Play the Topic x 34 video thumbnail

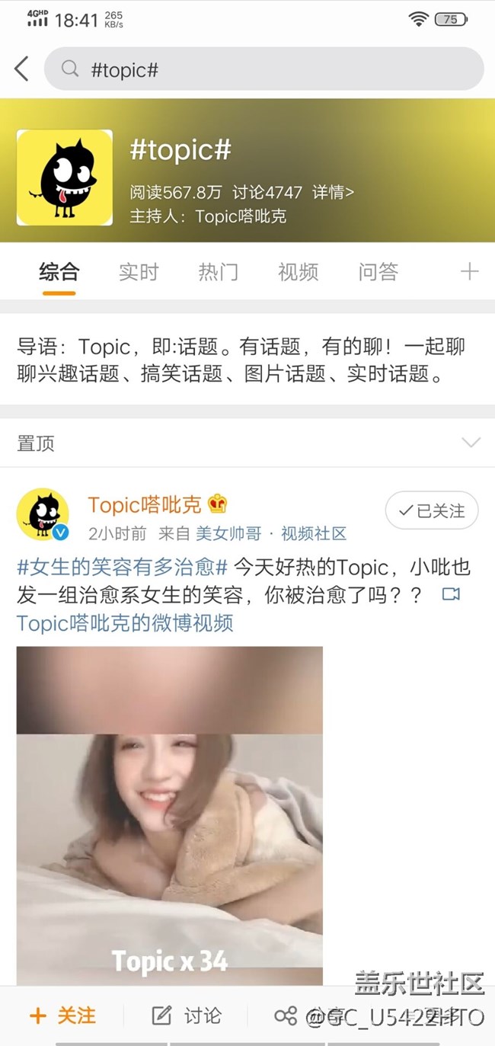pyautogui.click(x=170, y=816)
